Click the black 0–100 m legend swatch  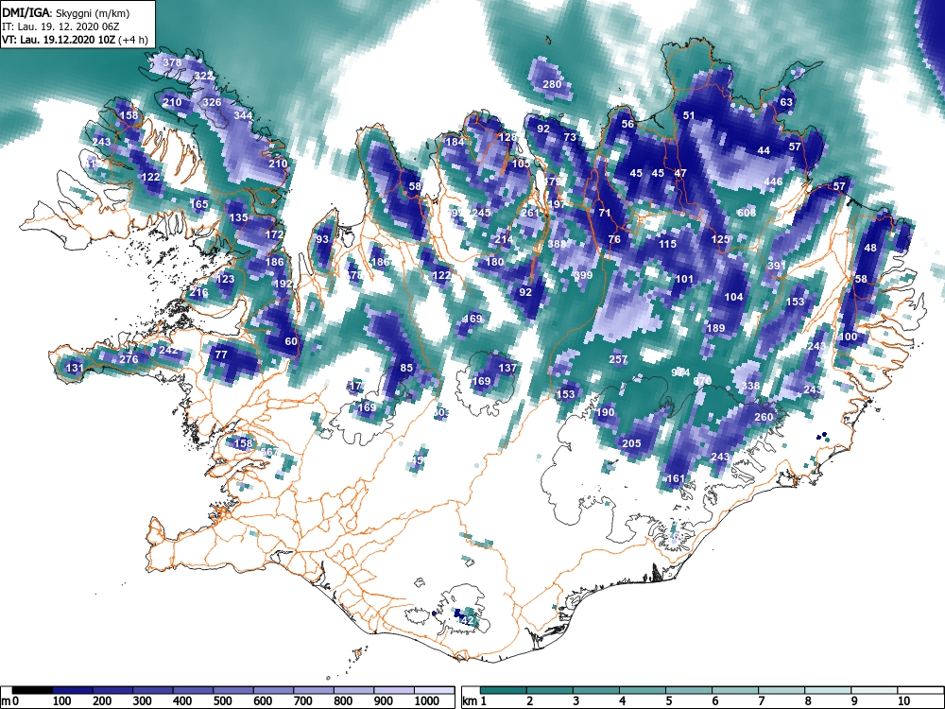pyautogui.click(x=32, y=689)
